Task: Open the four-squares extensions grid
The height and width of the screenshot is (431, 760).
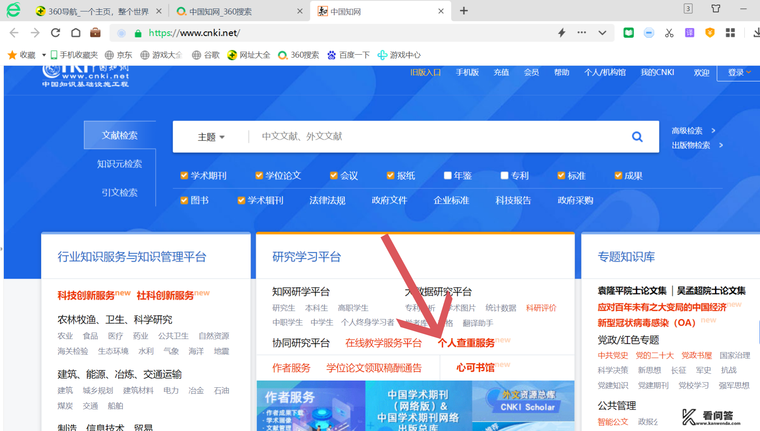Action: click(x=730, y=33)
